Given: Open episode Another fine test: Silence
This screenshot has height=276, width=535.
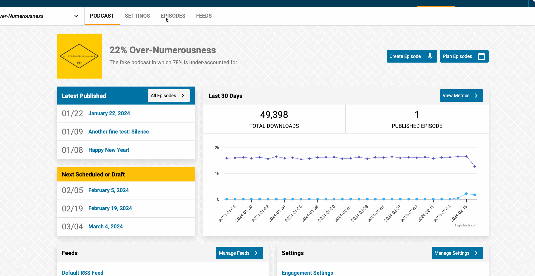Looking at the screenshot, I should 118,132.
